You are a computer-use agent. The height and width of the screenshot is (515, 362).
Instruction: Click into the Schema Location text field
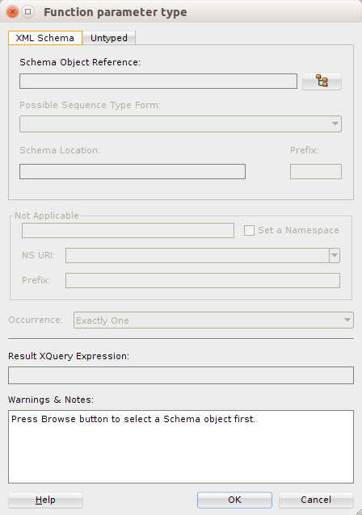click(x=133, y=171)
